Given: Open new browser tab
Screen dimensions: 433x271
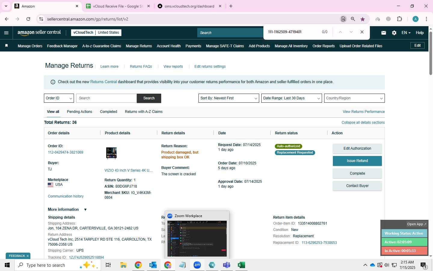Looking at the screenshot, I should [x=231, y=6].
